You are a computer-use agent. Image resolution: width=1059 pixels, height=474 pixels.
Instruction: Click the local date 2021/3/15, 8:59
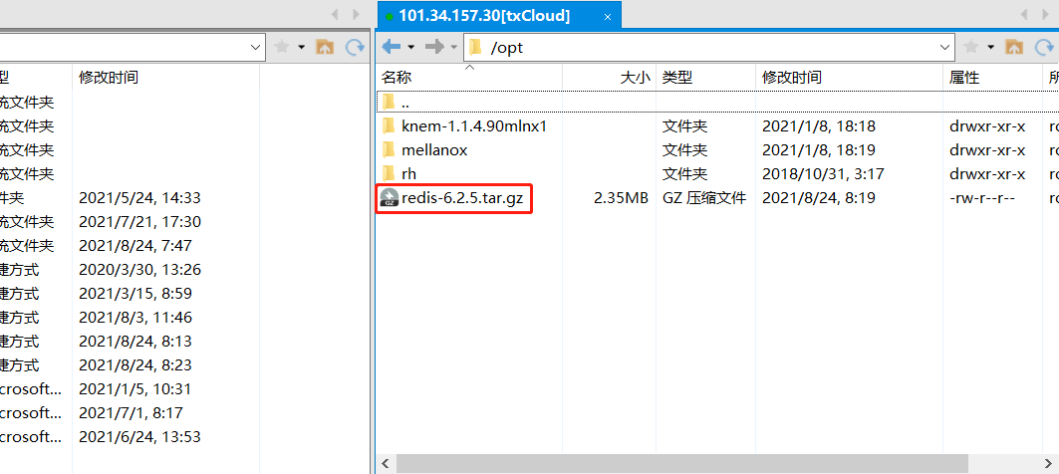(x=135, y=294)
